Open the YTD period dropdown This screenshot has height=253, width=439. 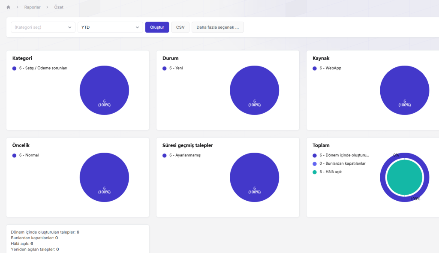(110, 27)
